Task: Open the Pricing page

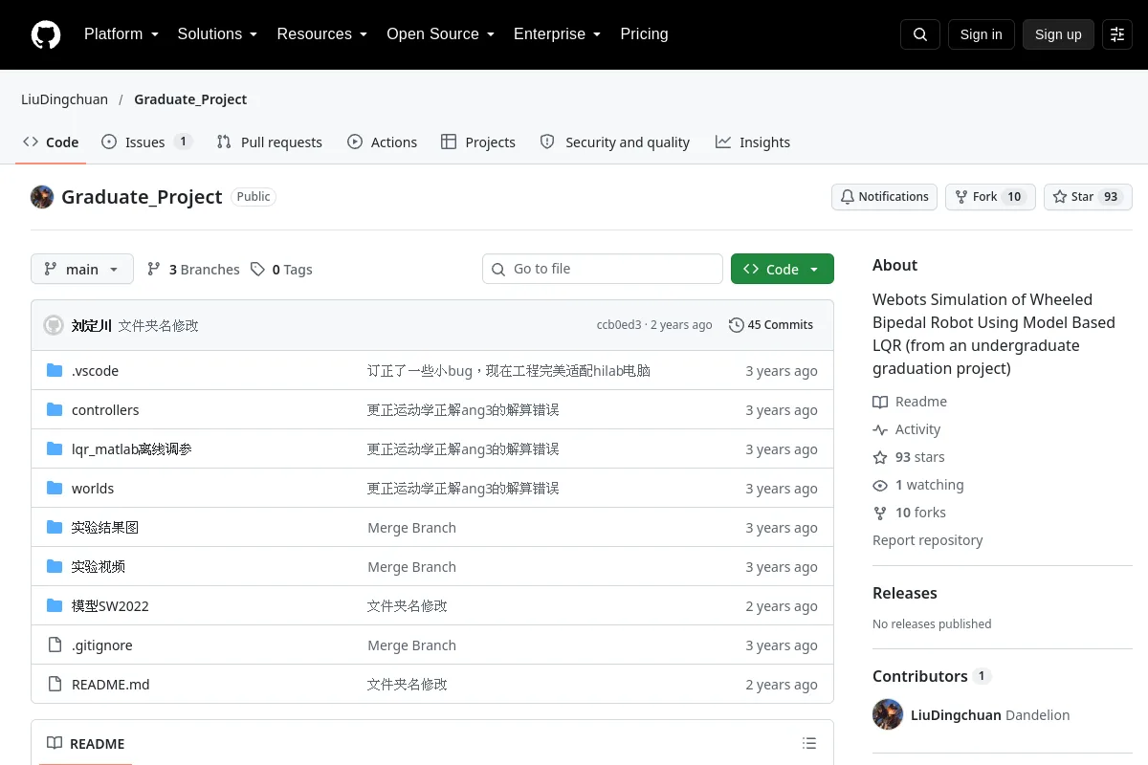Action: coord(644,34)
